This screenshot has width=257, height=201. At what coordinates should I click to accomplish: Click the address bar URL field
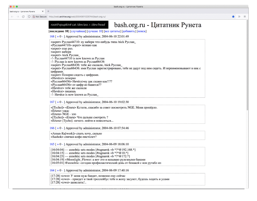(x=128, y=16)
